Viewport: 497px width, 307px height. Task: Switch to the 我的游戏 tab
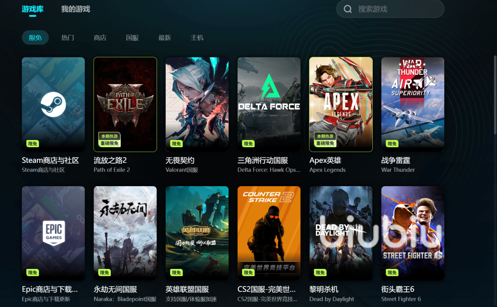click(76, 9)
